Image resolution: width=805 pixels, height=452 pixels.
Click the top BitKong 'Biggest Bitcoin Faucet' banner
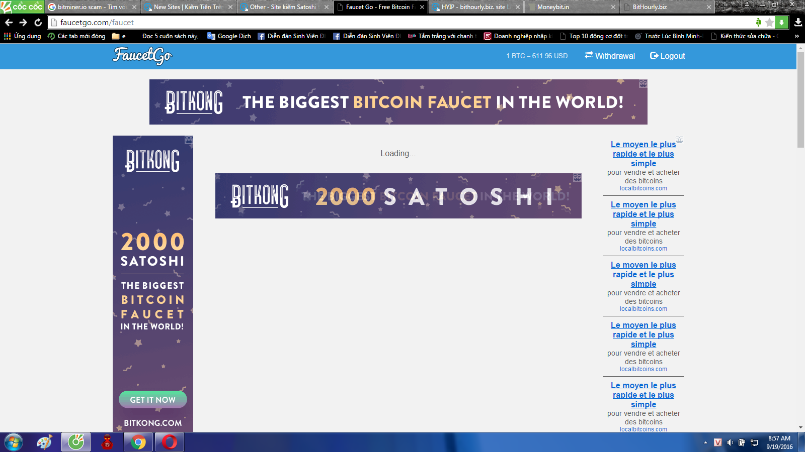click(398, 102)
